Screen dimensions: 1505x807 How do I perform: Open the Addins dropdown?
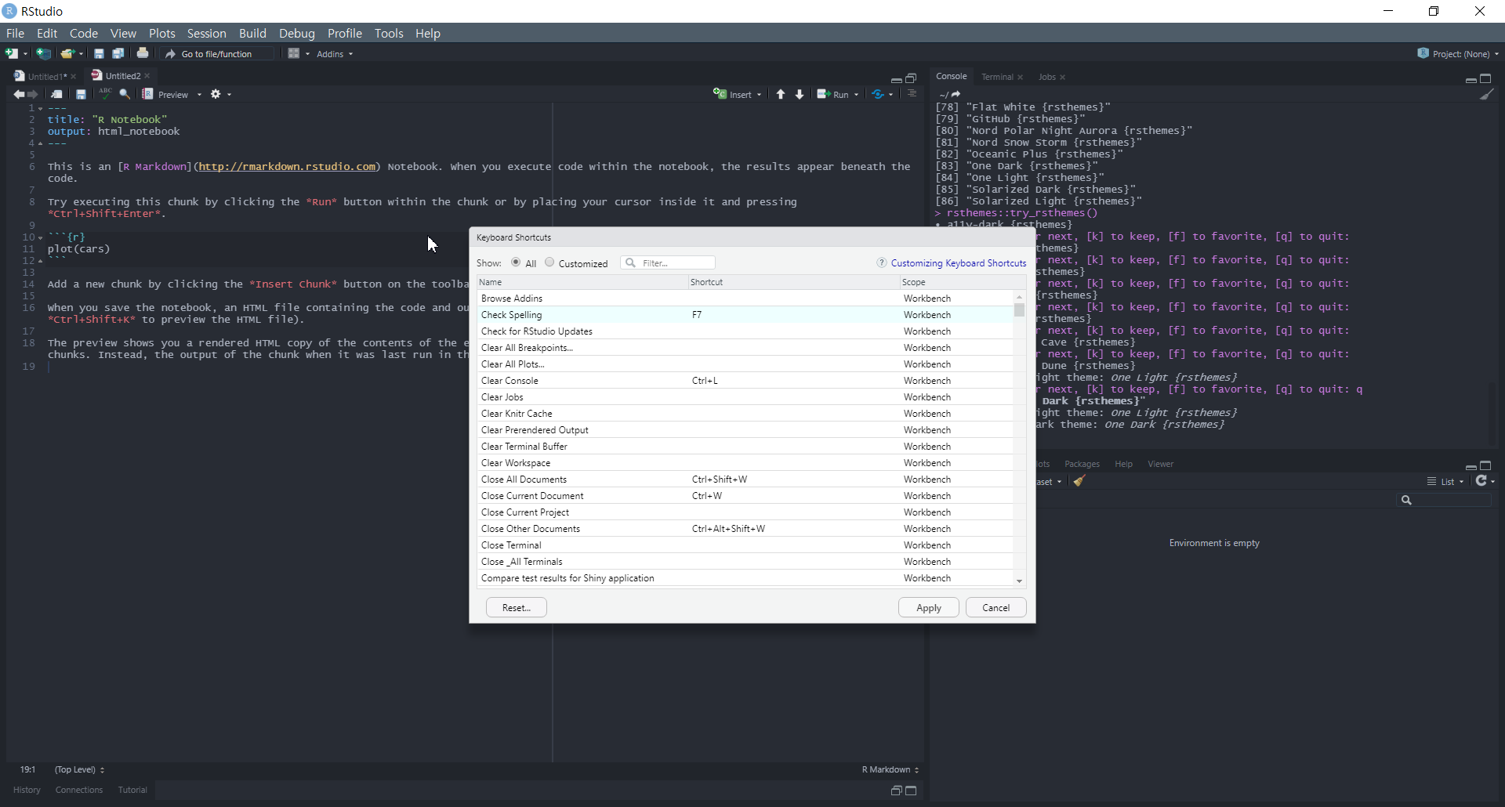pyautogui.click(x=335, y=54)
